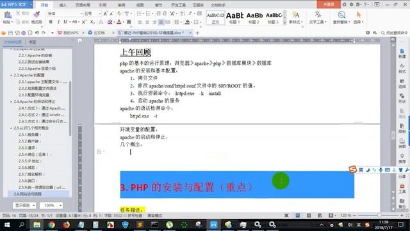This screenshot has height=231, width=410.
Task: Adjust the zoom slider in the status bar
Action: (x=379, y=216)
